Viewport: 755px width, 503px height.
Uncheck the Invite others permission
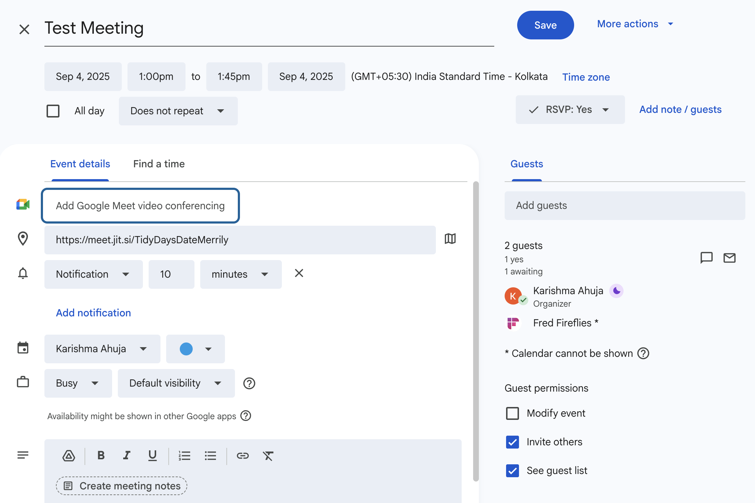[512, 442]
